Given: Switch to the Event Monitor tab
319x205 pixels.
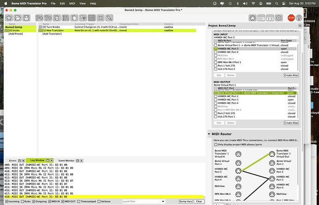Looking at the screenshot, I should 66,161.
